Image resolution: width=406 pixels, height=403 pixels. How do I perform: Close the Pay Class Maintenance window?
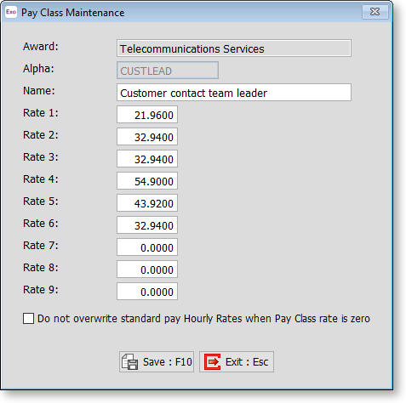click(x=375, y=12)
